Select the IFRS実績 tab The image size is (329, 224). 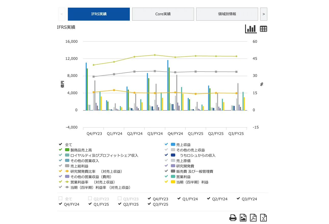pyautogui.click(x=99, y=14)
